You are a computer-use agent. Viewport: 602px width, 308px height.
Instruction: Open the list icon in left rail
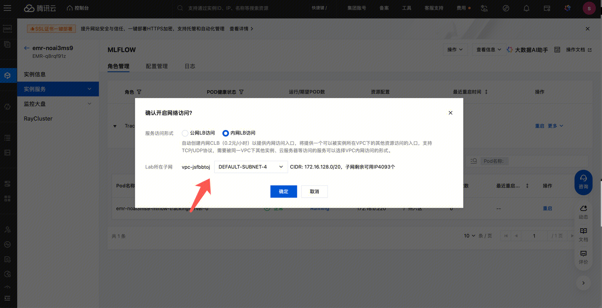pyautogui.click(x=7, y=138)
